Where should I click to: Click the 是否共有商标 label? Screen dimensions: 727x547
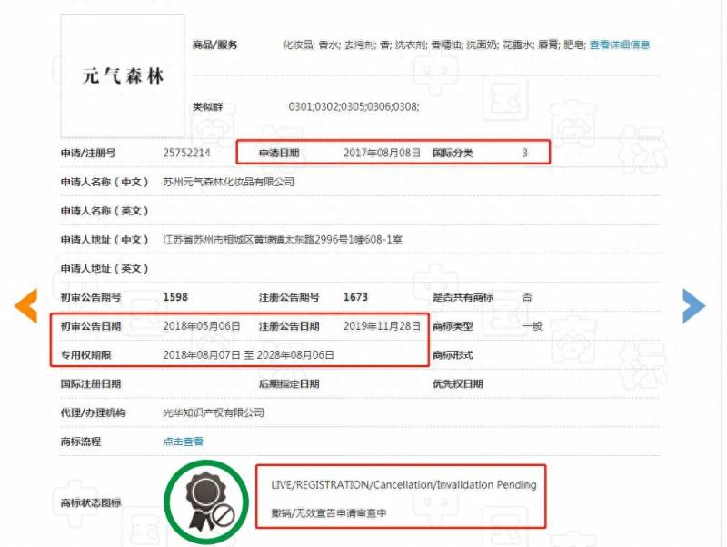(x=463, y=297)
